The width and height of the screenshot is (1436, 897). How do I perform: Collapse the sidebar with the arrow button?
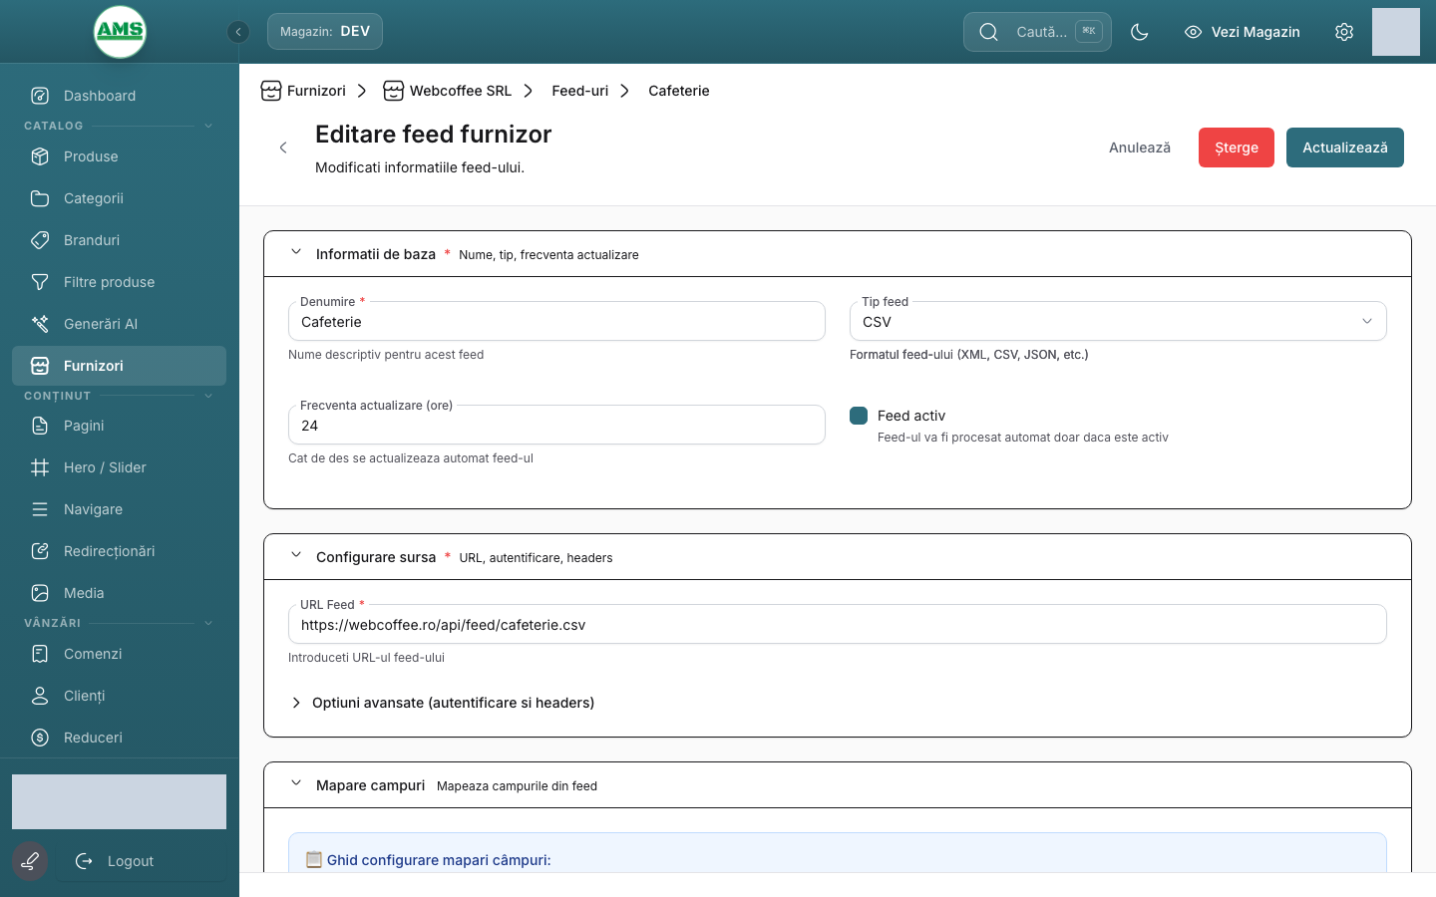(237, 32)
